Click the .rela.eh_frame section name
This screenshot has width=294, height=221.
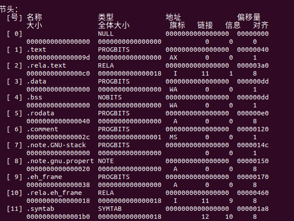click(x=54, y=193)
